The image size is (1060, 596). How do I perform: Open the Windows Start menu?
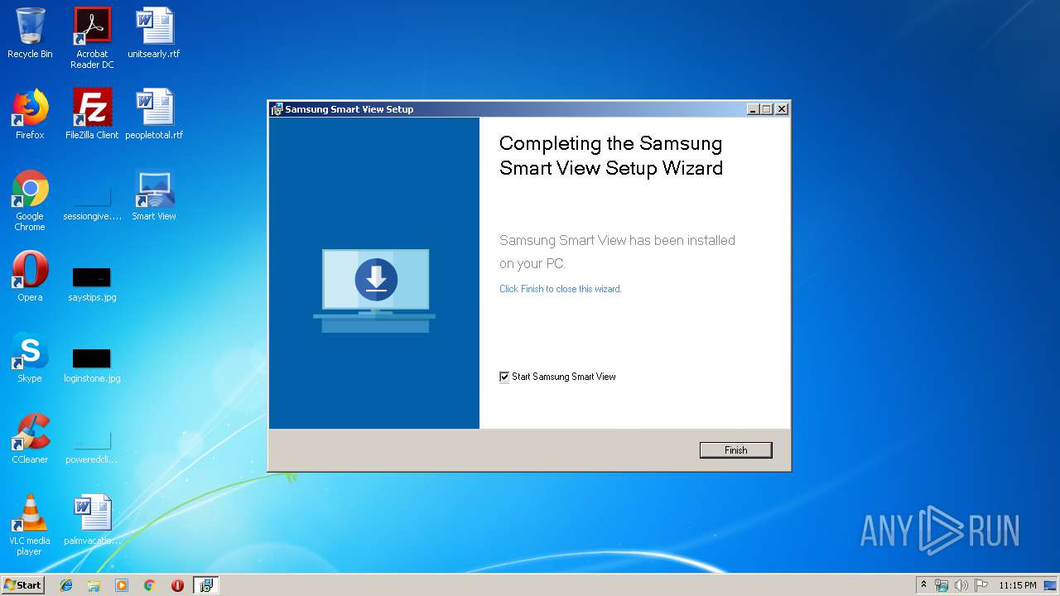coord(22,584)
